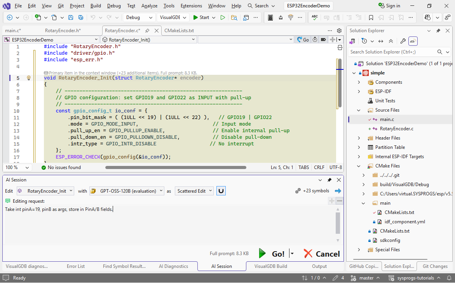Toggle the Preview Selected Items button in Solution Explorer

[x=413, y=41]
